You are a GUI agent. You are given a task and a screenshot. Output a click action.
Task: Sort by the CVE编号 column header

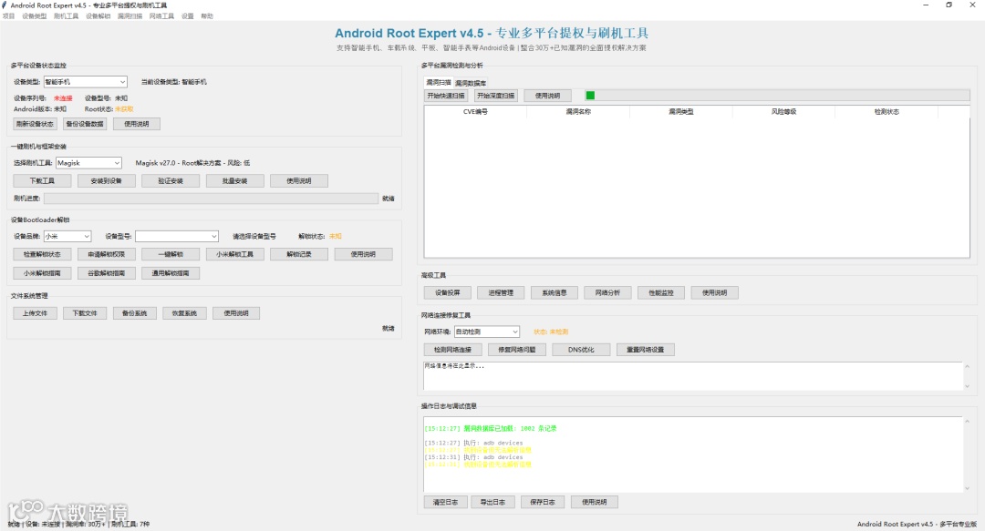(475, 112)
